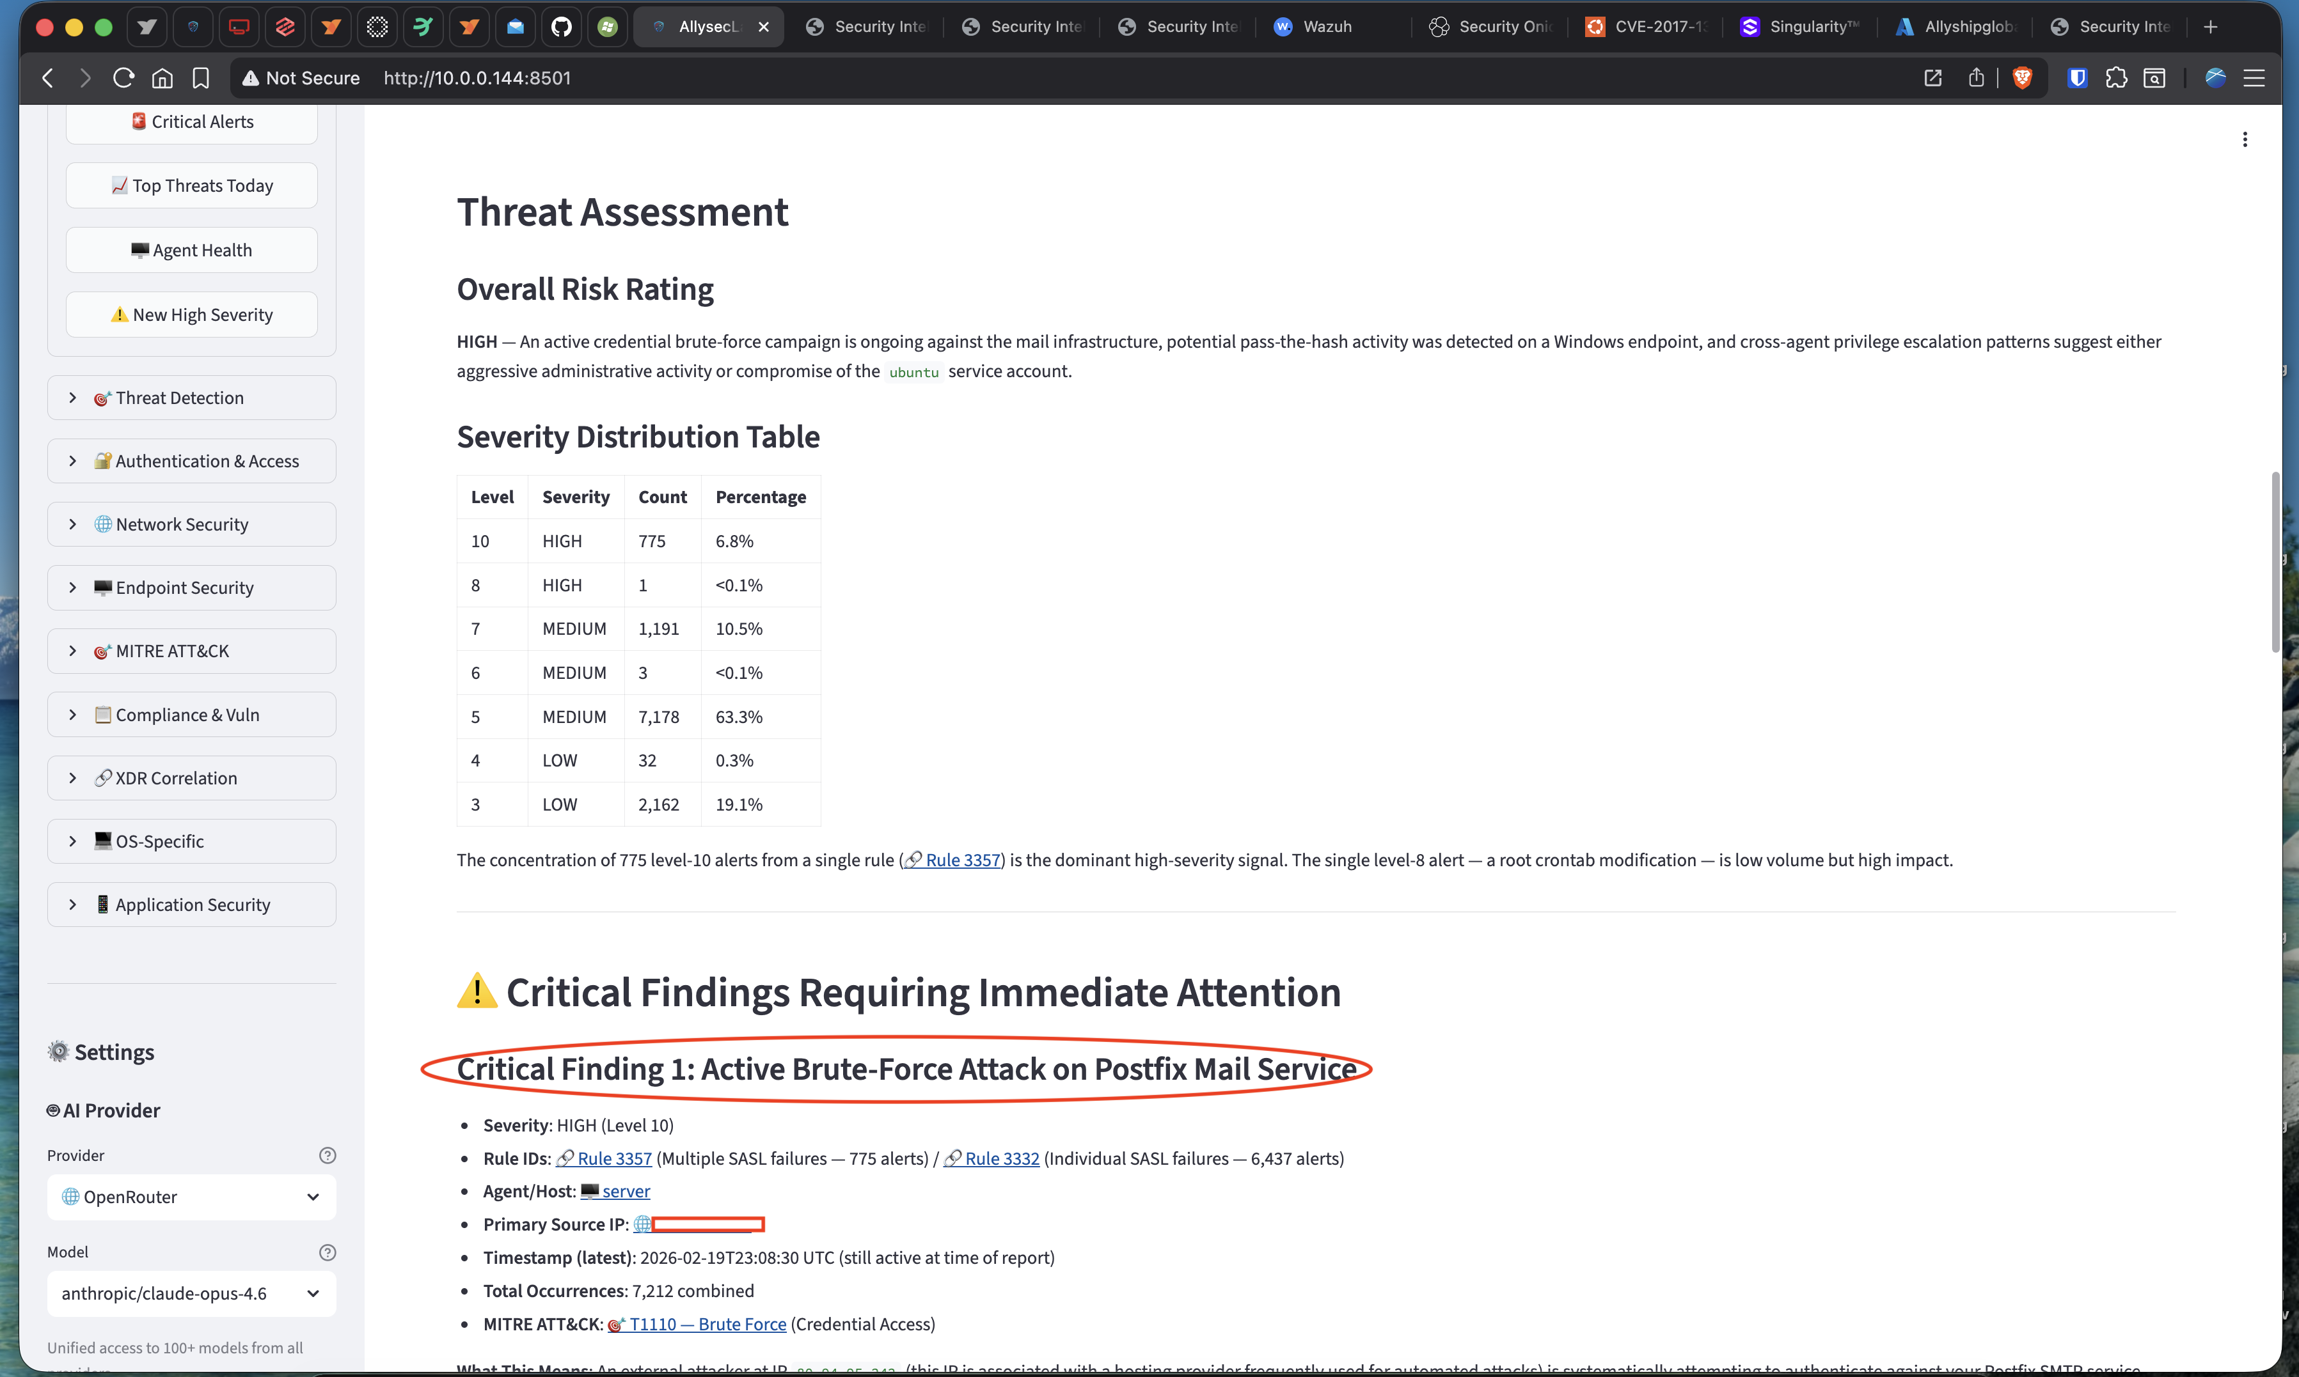The width and height of the screenshot is (2299, 1377).
Task: Open the server agent link
Action: (x=615, y=1192)
